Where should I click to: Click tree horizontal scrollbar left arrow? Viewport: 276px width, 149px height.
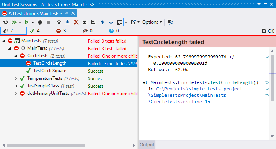click(3, 146)
